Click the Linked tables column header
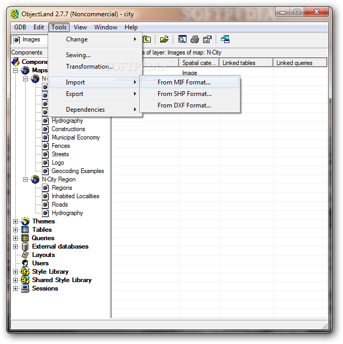The width and height of the screenshot is (343, 344). (246, 63)
